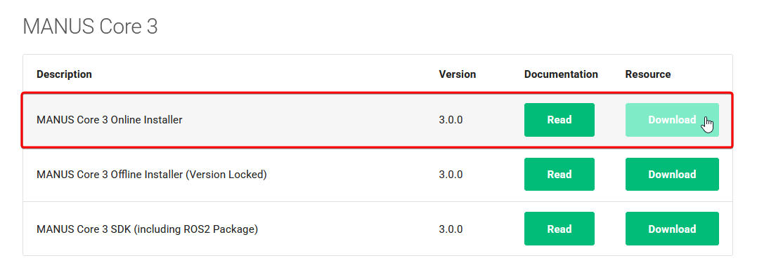Click the words 'MANUS Core 3 SDK'
757x277 pixels.
84,229
